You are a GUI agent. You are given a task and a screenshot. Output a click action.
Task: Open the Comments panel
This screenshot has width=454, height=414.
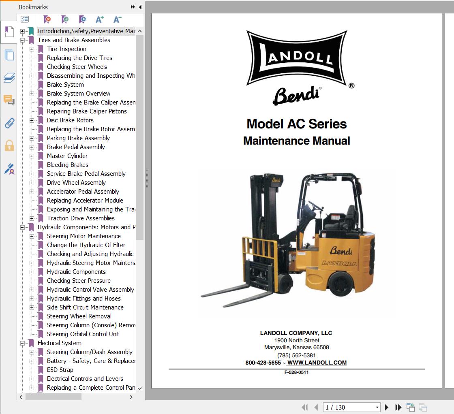[x=9, y=100]
